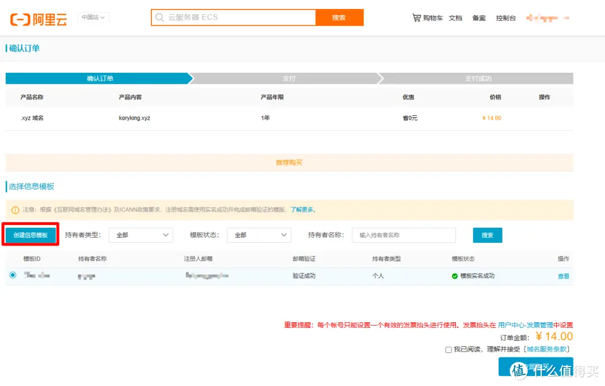The image size is (605, 386).
Task: Click the 创建信息模板 button
Action: click(x=31, y=235)
